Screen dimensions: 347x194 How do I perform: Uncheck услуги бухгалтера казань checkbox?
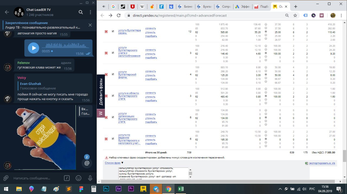[113, 31]
